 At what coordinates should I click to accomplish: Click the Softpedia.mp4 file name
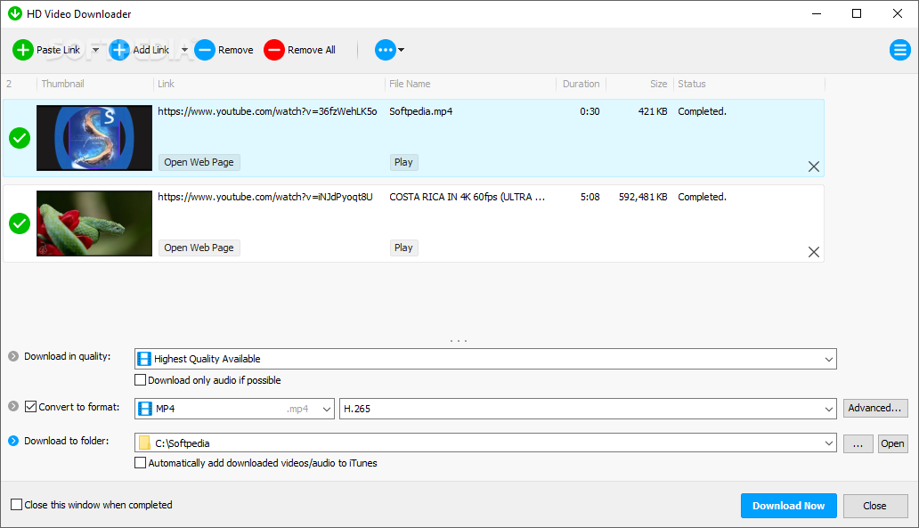tap(421, 111)
